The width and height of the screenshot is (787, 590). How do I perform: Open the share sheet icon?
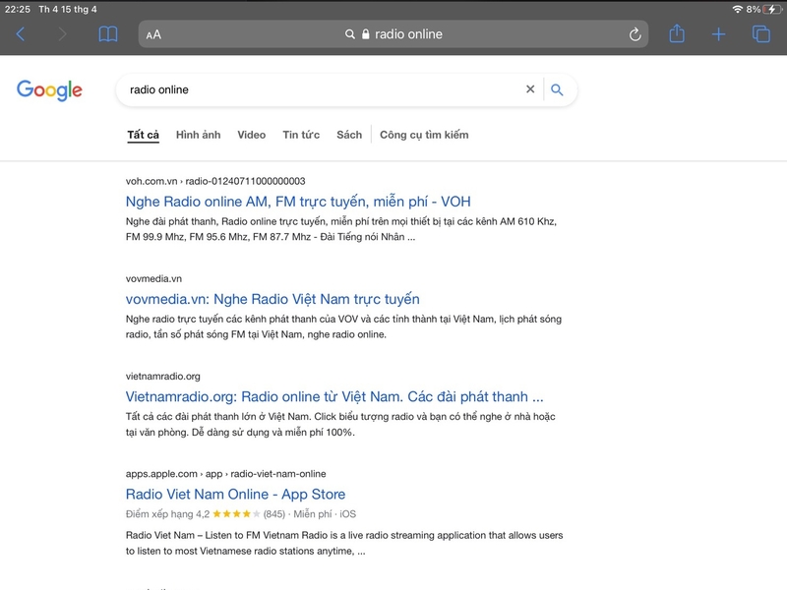click(x=677, y=33)
